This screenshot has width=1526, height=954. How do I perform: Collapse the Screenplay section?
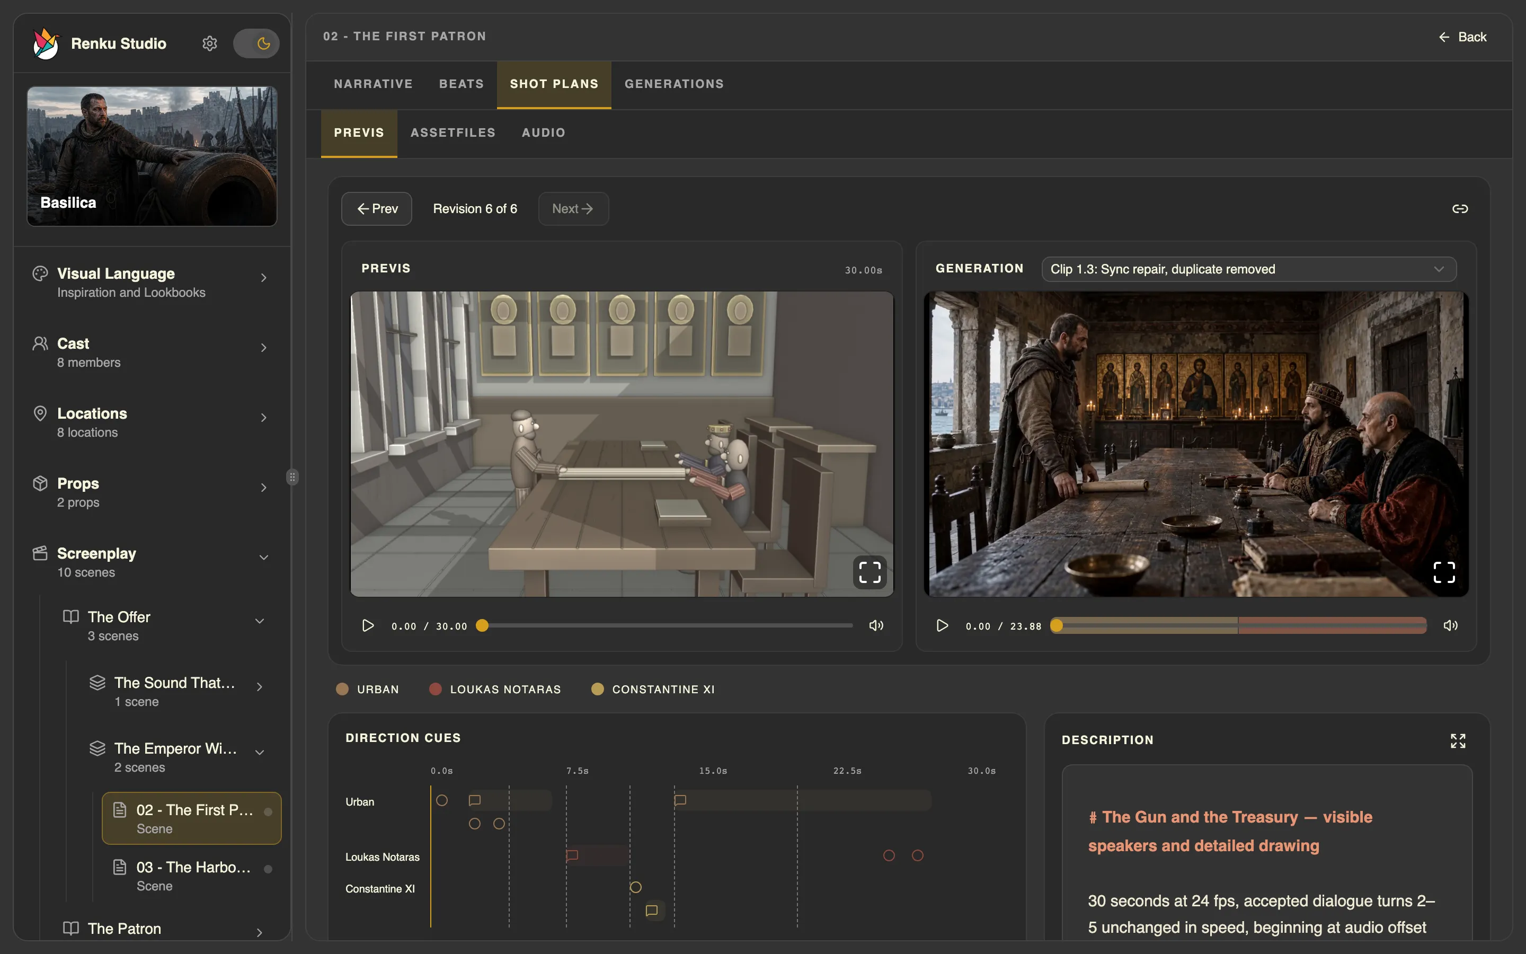tap(263, 558)
